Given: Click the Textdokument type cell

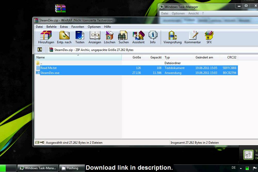Looking at the screenshot, I should (175, 68).
